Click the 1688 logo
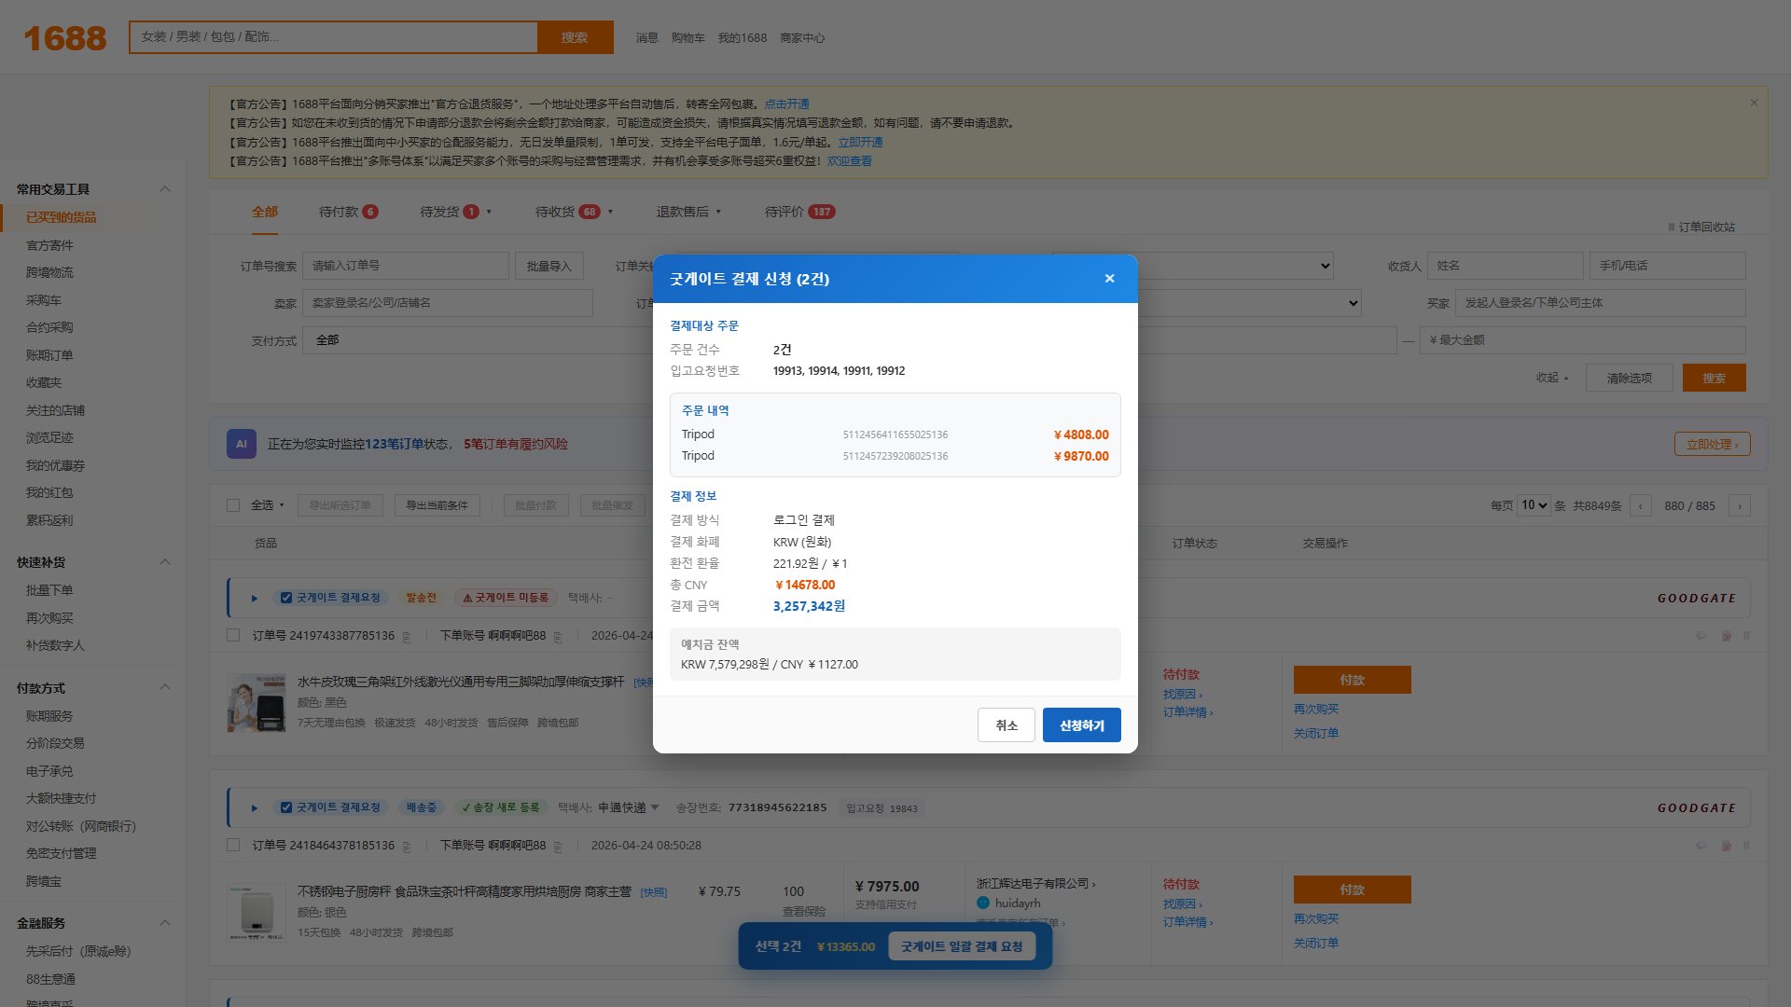 pyautogui.click(x=65, y=38)
